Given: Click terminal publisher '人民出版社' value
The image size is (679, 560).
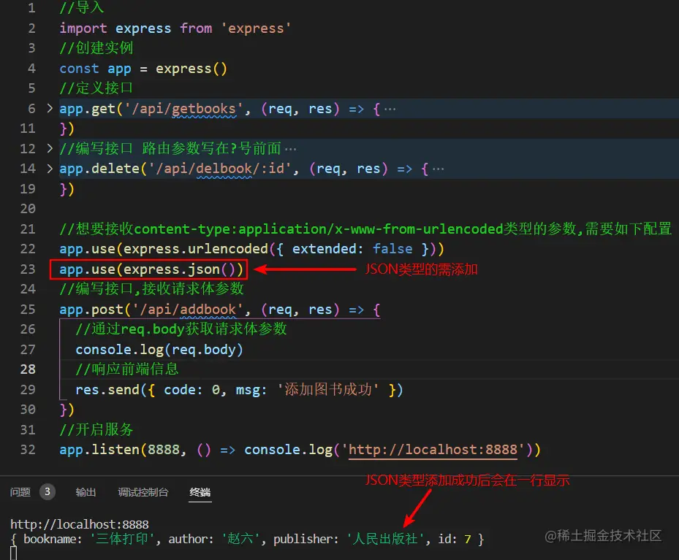Looking at the screenshot, I should click(x=385, y=539).
